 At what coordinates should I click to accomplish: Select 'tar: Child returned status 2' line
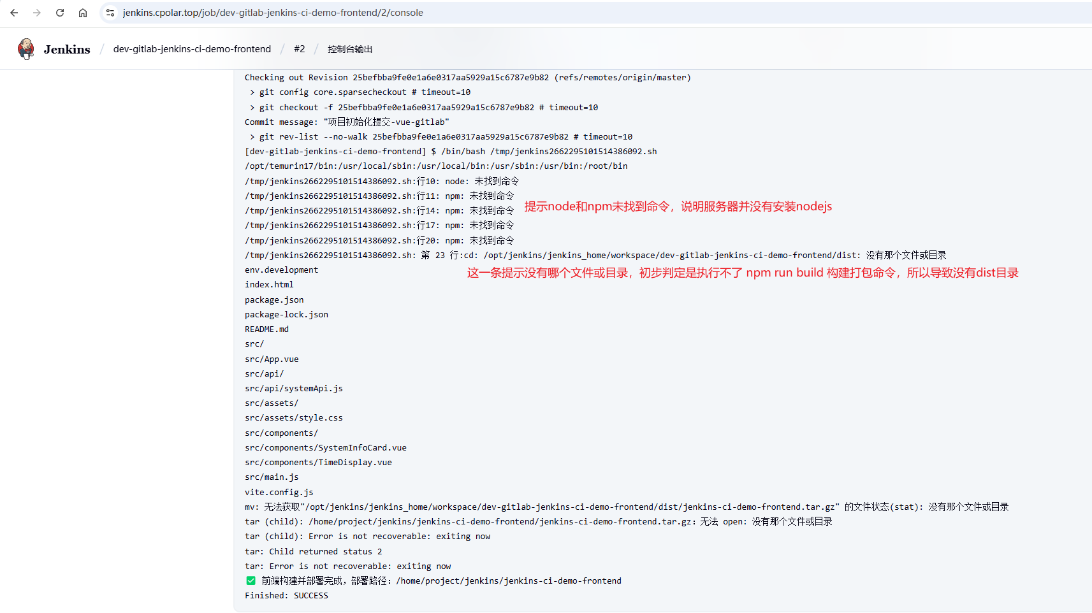click(x=314, y=552)
